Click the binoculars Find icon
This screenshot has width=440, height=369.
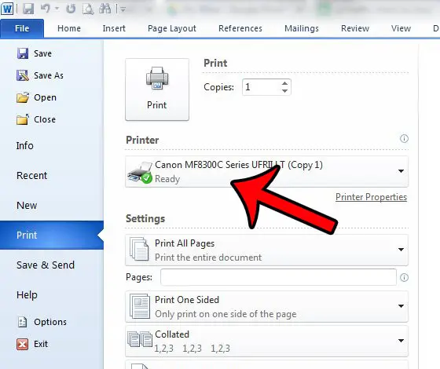[x=105, y=9]
